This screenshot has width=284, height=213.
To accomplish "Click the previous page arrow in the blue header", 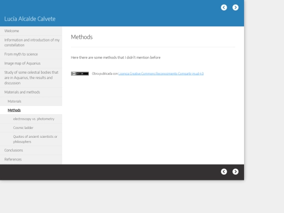I will coord(224,7).
